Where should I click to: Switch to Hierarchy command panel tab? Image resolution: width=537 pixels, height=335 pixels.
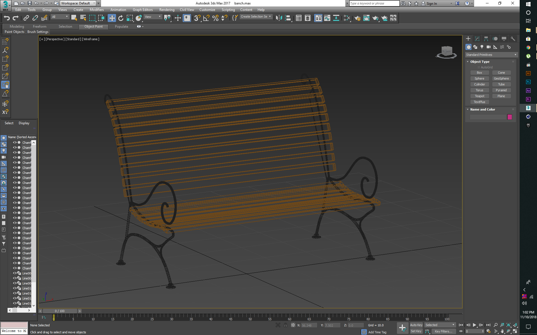point(486,39)
